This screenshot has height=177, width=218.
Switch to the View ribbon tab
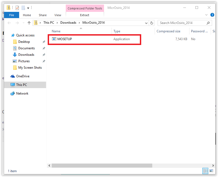(x=58, y=15)
